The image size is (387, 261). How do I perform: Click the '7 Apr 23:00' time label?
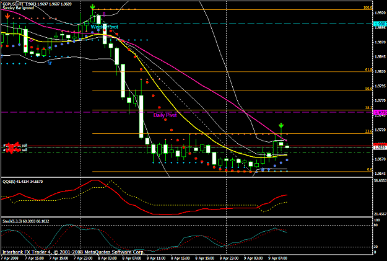(84, 259)
